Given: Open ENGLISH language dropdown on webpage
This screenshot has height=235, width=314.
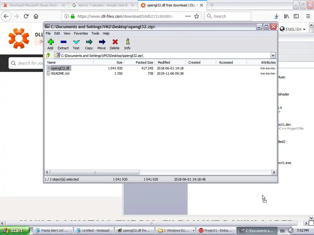Looking at the screenshot, I should pos(293,29).
